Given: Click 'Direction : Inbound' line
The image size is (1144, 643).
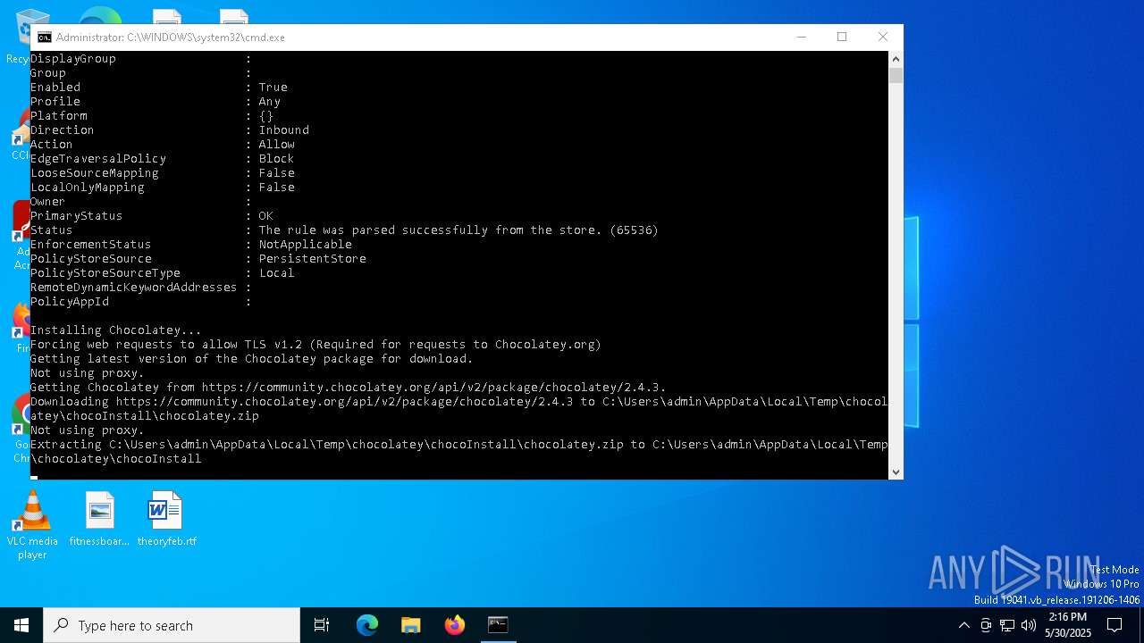Looking at the screenshot, I should 170,130.
